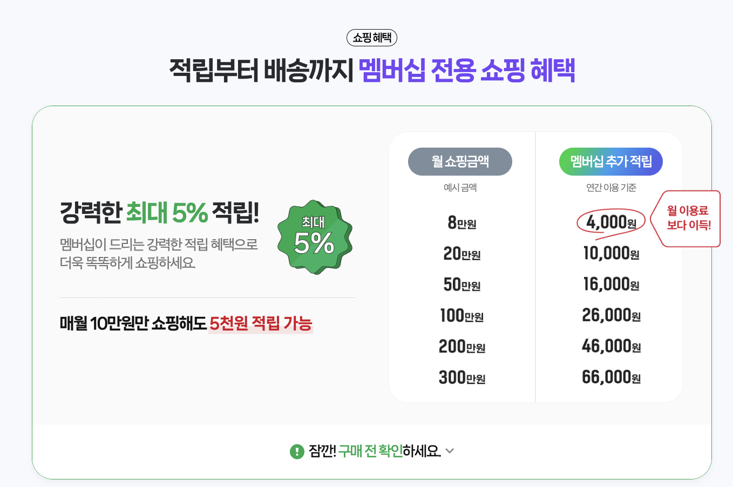Click the 연간 이용 기준 caption

[611, 187]
